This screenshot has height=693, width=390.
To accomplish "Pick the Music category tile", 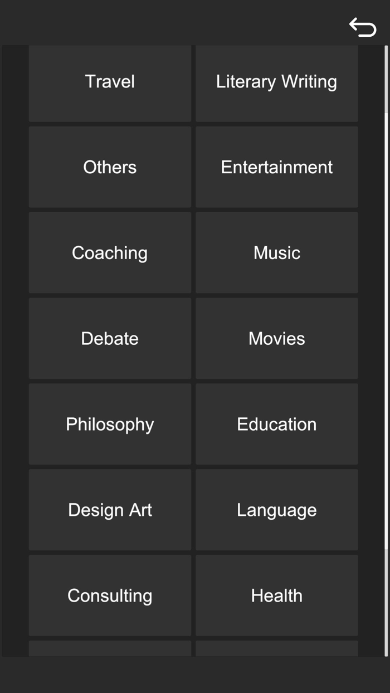I will point(276,253).
